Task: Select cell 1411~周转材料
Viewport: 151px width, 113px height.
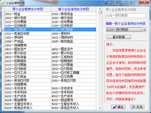Action: click(x=74, y=37)
